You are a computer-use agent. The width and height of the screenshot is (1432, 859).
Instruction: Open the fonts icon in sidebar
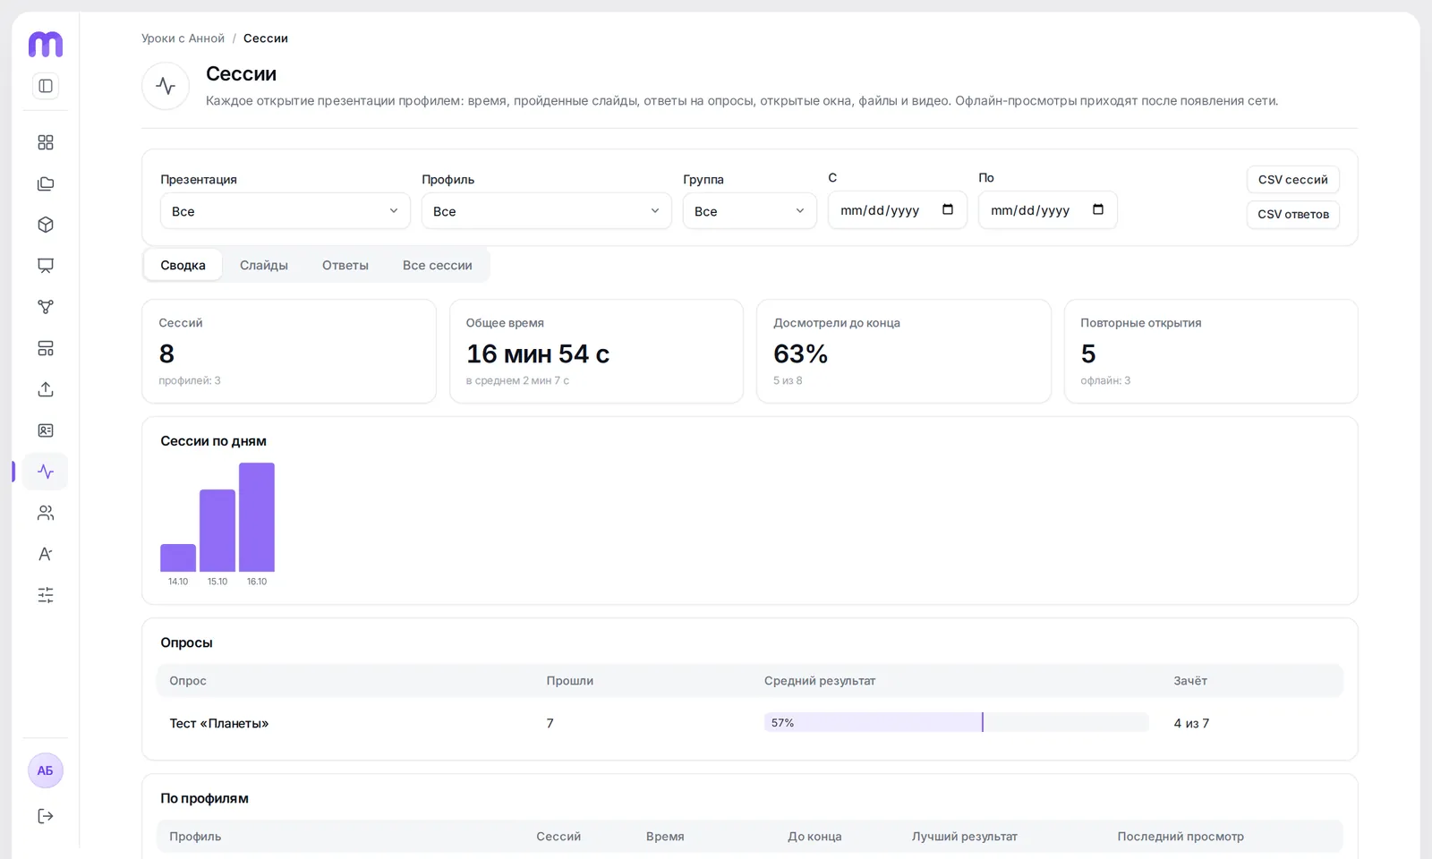(x=46, y=554)
